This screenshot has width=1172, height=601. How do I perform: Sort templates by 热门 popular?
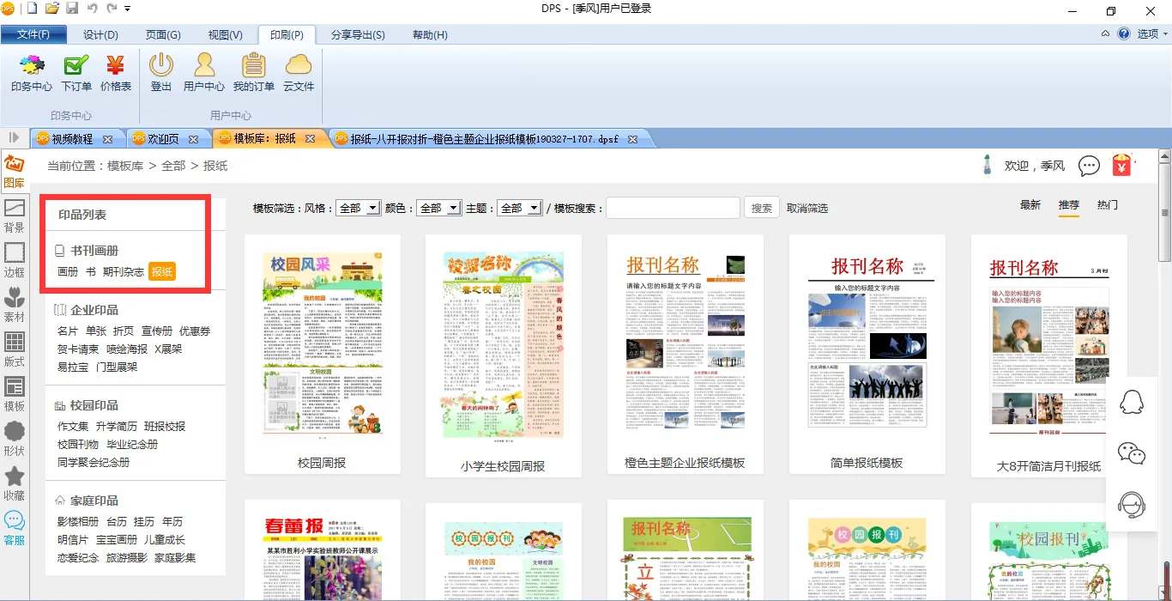pyautogui.click(x=1108, y=205)
